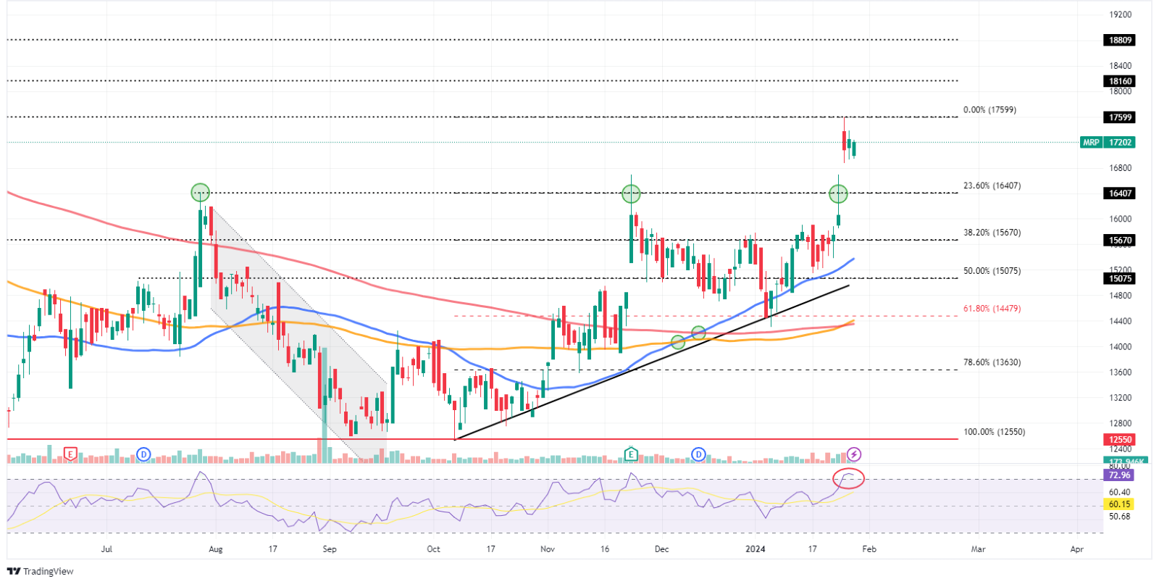
Task: Click the Feb label on the time axis
Action: click(x=869, y=549)
